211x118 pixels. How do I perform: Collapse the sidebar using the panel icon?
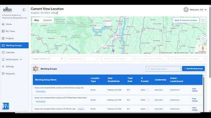pyautogui.click(x=24, y=10)
